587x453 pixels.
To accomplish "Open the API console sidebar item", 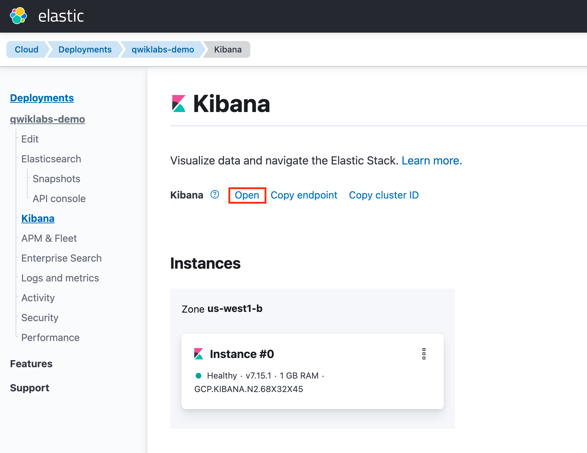I will click(59, 199).
